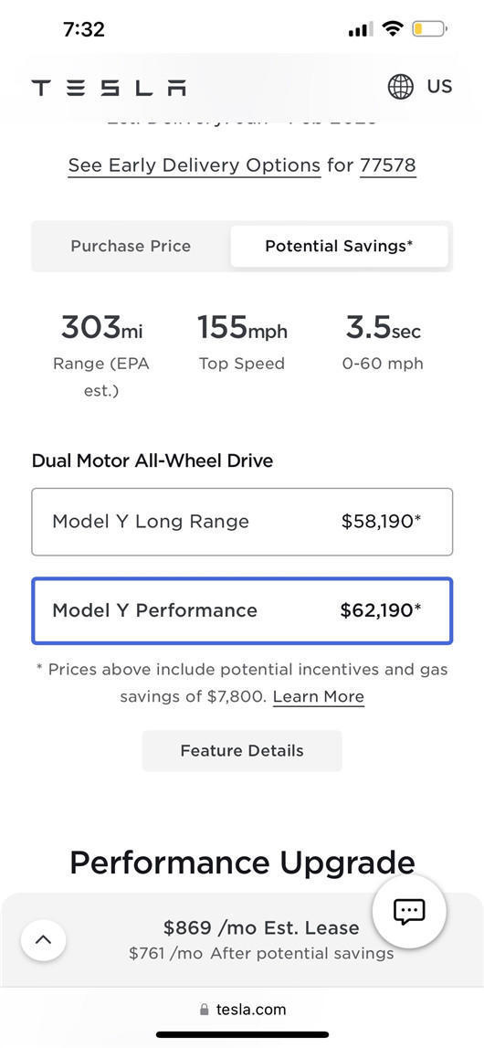This screenshot has width=484, height=1048.
Task: Open Learn More about savings
Action: coord(319,697)
